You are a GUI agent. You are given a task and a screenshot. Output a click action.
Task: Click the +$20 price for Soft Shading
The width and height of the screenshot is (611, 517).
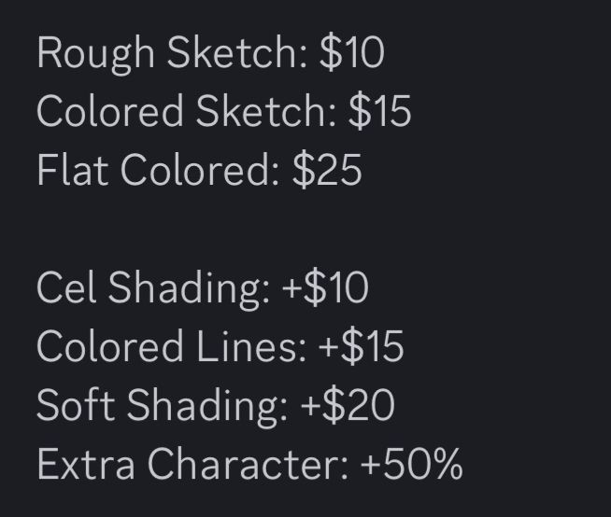point(348,405)
